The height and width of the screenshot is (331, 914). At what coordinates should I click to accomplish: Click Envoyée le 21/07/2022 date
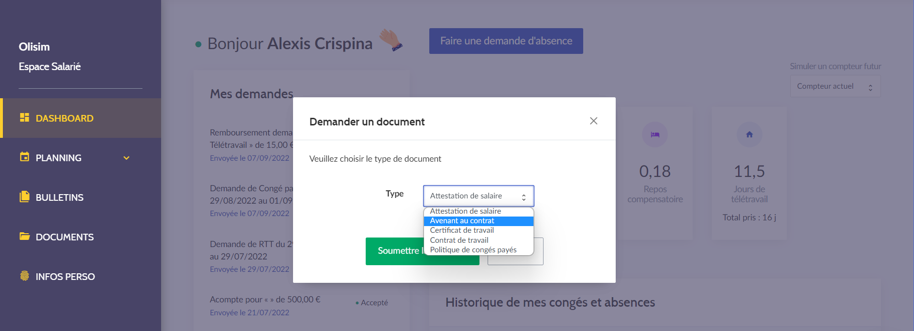(x=250, y=313)
